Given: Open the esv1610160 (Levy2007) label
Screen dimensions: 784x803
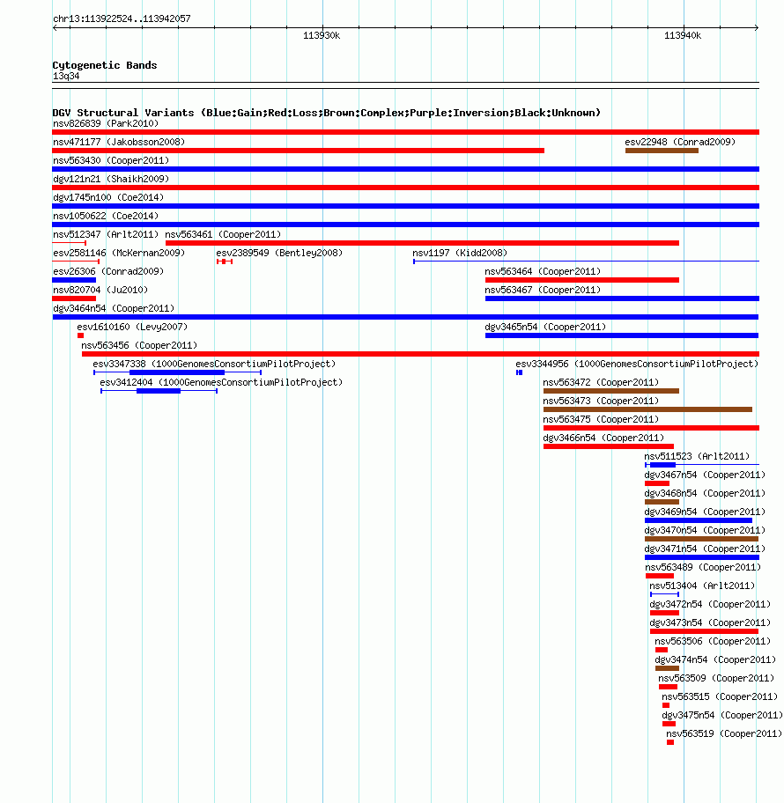Looking at the screenshot, I should pyautogui.click(x=132, y=327).
